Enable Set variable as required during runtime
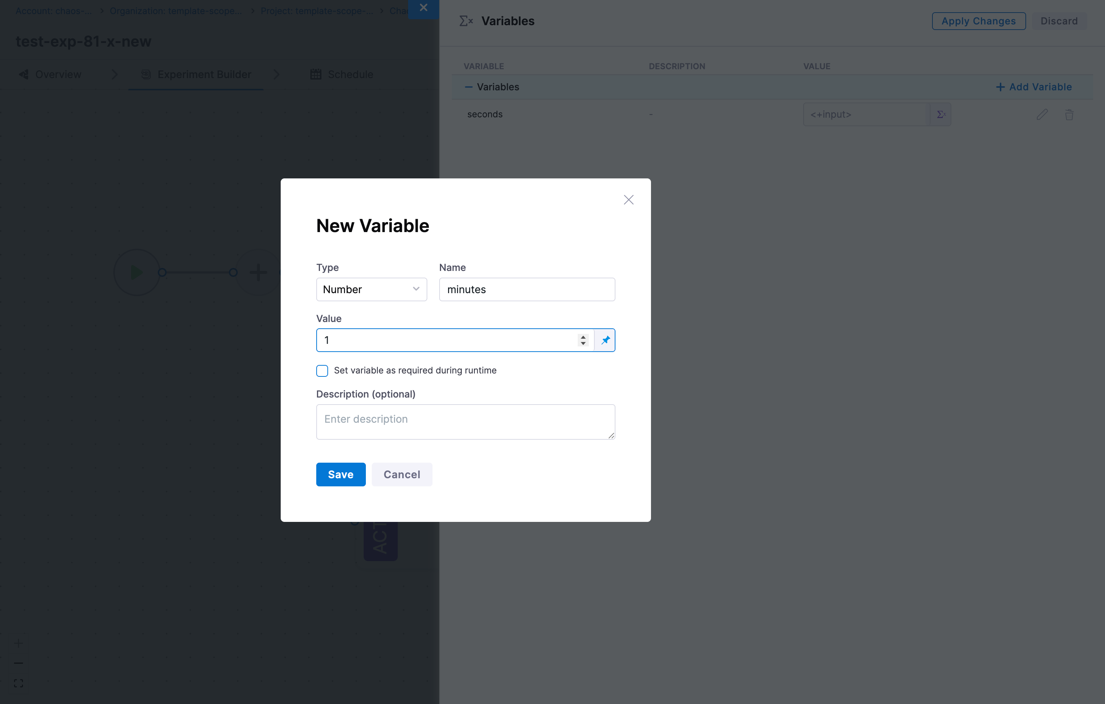1105x704 pixels. point(322,370)
